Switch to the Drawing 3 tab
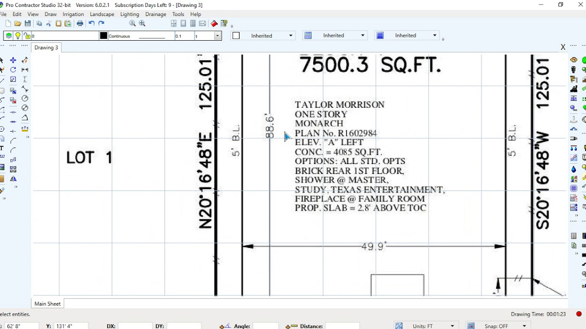 coord(46,48)
